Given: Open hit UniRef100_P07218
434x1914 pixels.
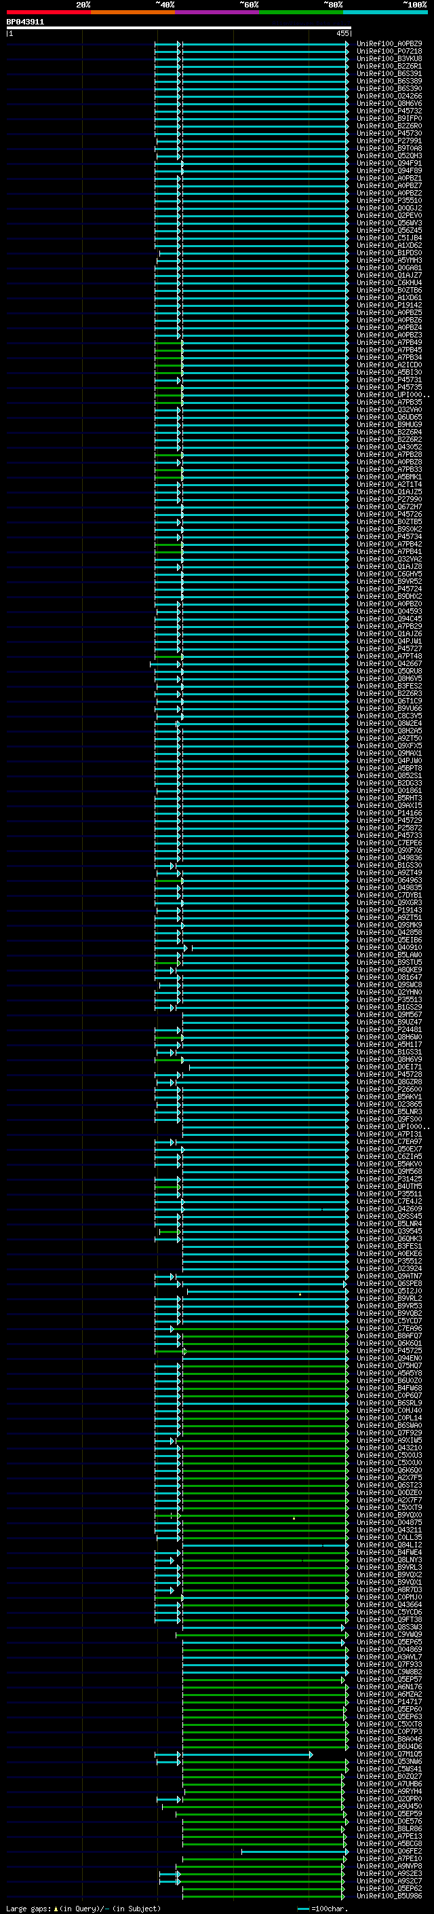Looking at the screenshot, I should click(x=389, y=52).
